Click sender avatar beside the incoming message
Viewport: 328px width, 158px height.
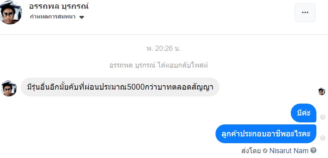pos(8,88)
